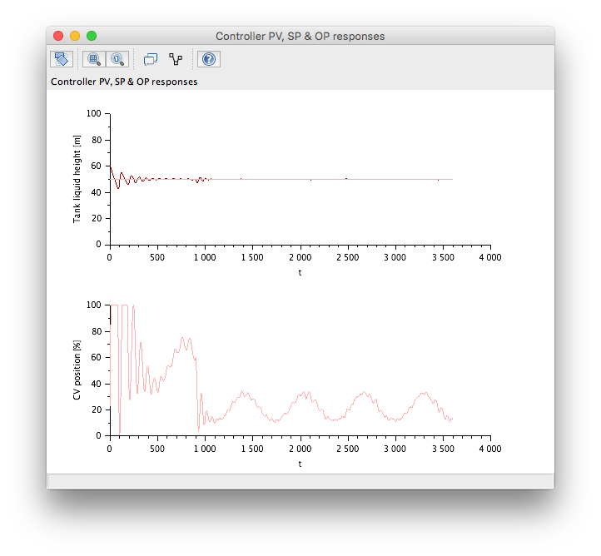
Task: Close the window with the red button
Action: click(x=58, y=36)
